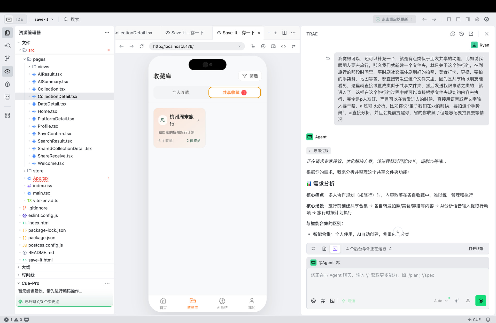Switch to the first Save-it preview tab
The width and height of the screenshot is (496, 323).
(187, 33)
